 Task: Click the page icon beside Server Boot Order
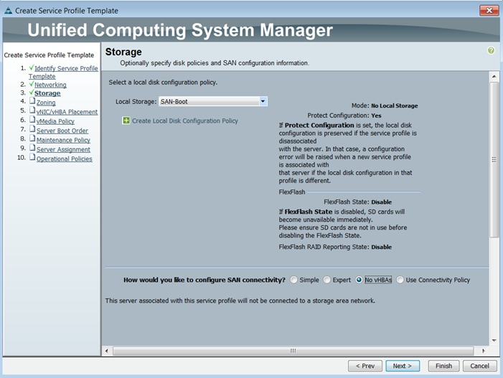(32, 129)
